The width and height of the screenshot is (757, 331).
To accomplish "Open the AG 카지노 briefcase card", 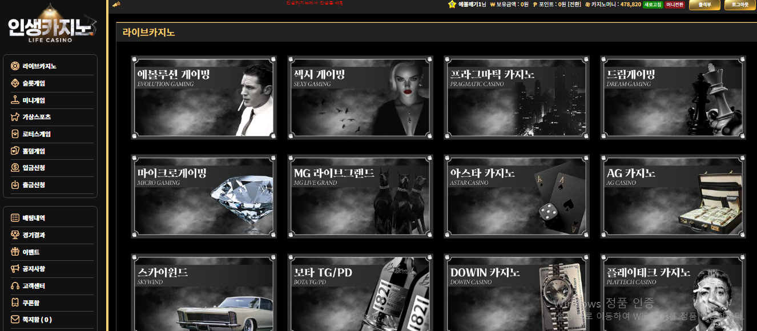I will (673, 196).
